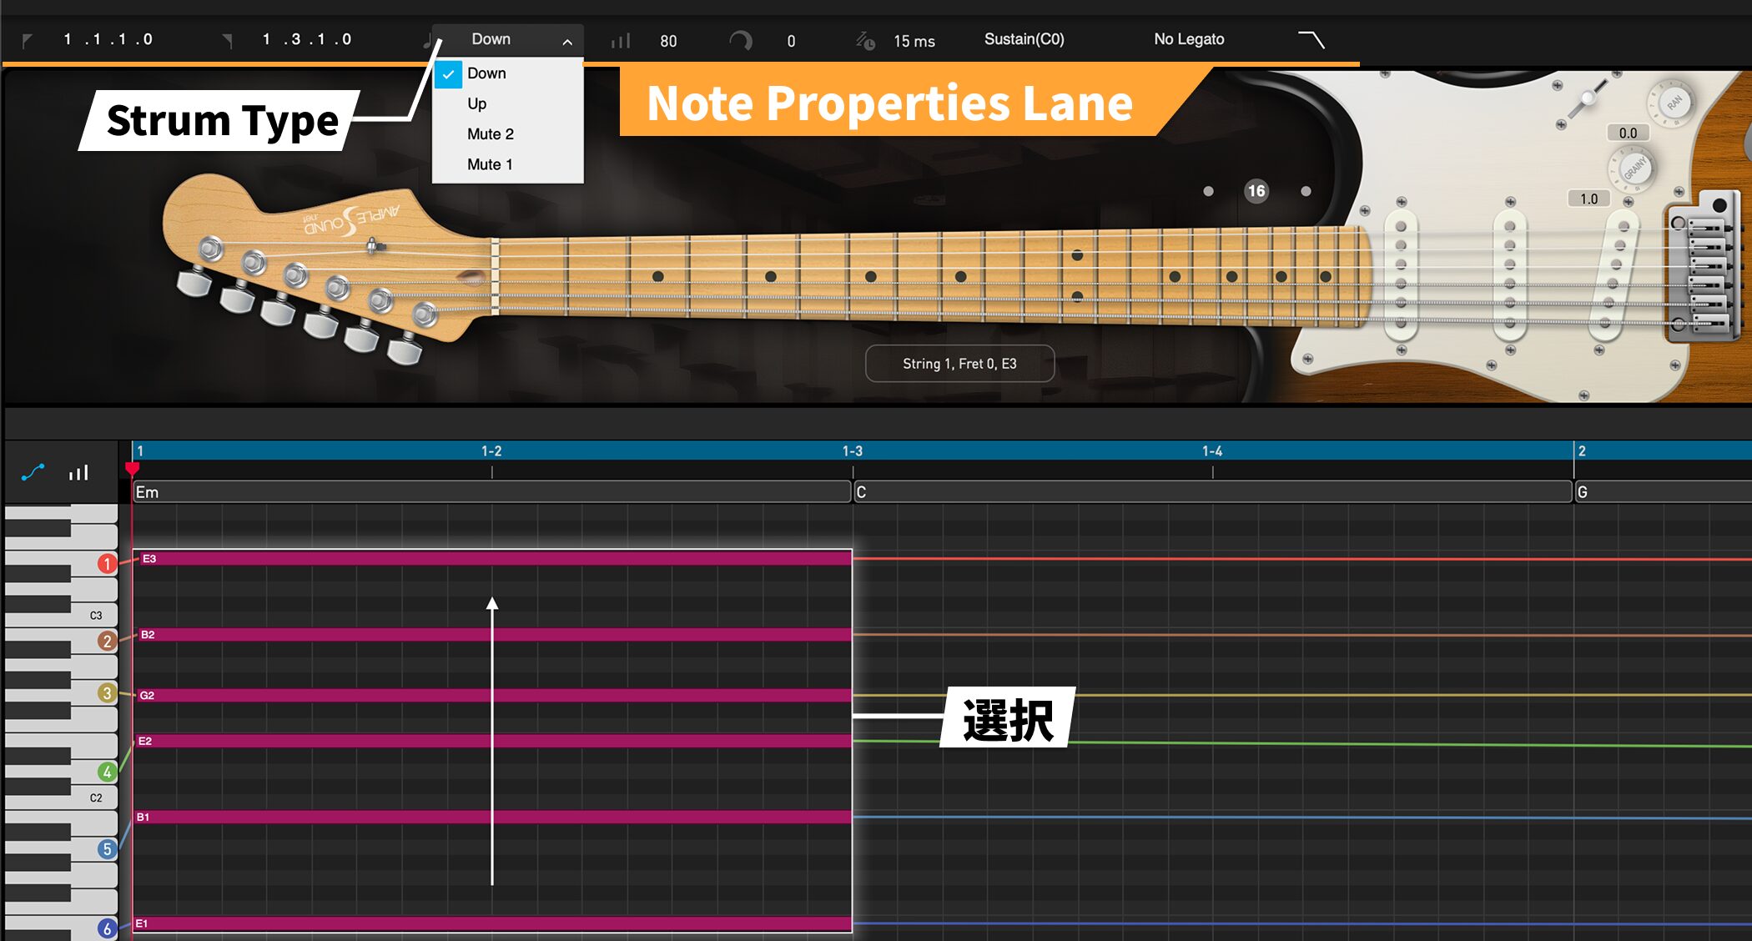This screenshot has width=1752, height=941.
Task: Click the String 1, Fret 0, E3 label
Action: [959, 363]
